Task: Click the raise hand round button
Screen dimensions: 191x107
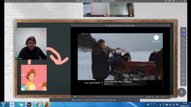Action: (x=181, y=92)
